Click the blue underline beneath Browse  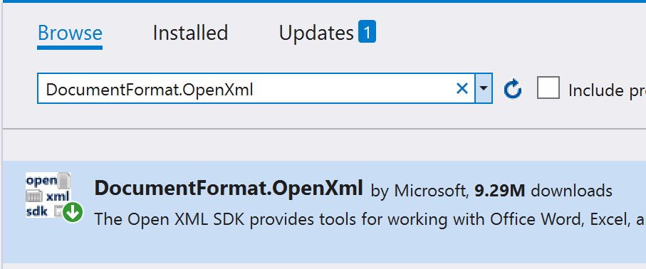click(70, 48)
